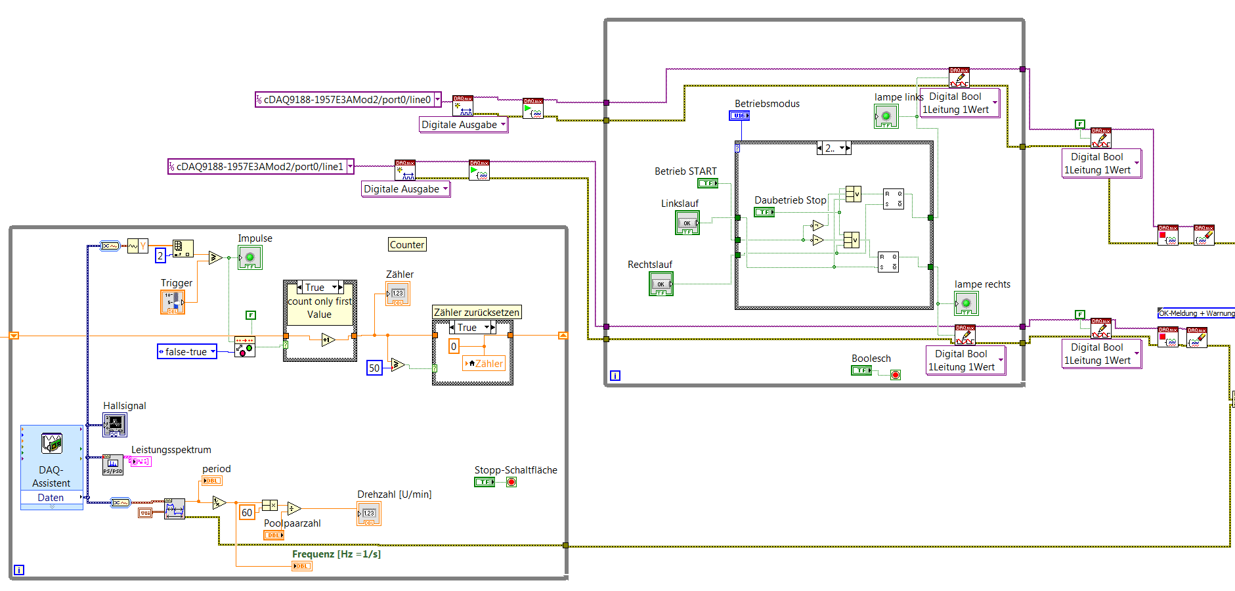The height and width of the screenshot is (591, 1235).
Task: Go to previous case of the 2.. structure
Action: [819, 148]
